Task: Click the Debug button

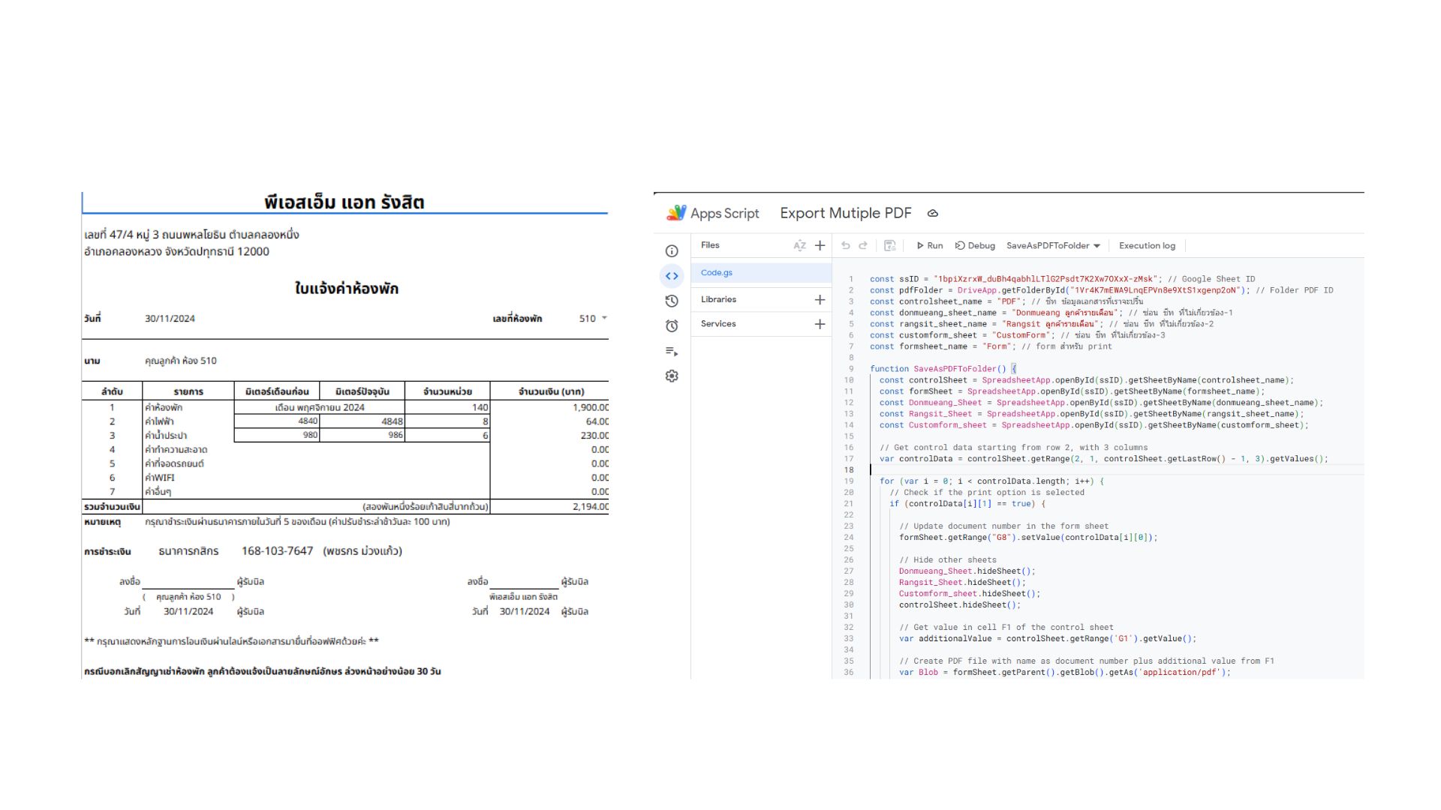Action: [x=975, y=245]
